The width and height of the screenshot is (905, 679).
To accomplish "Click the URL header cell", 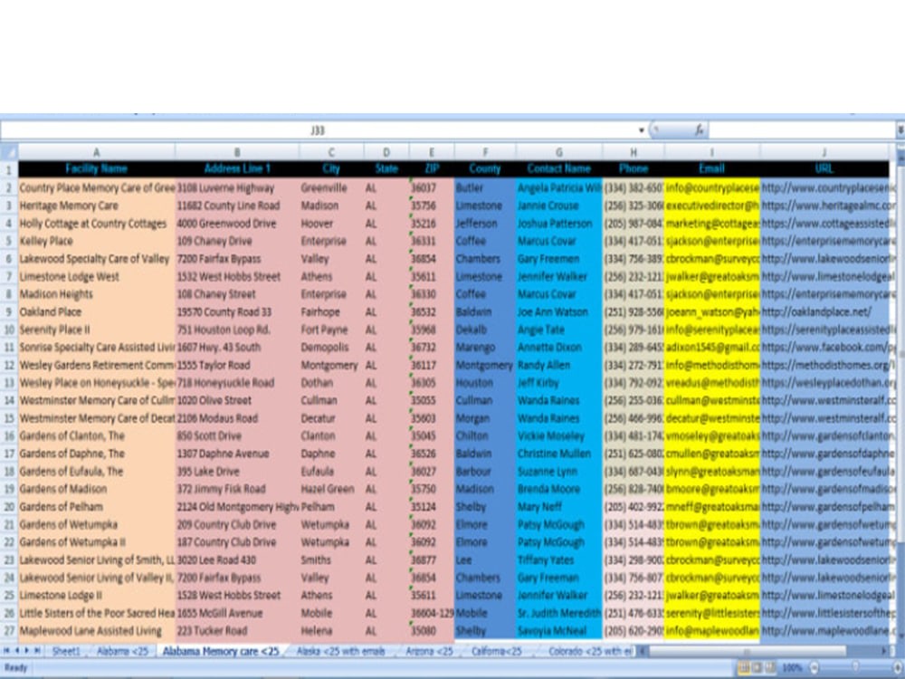I will pos(824,169).
